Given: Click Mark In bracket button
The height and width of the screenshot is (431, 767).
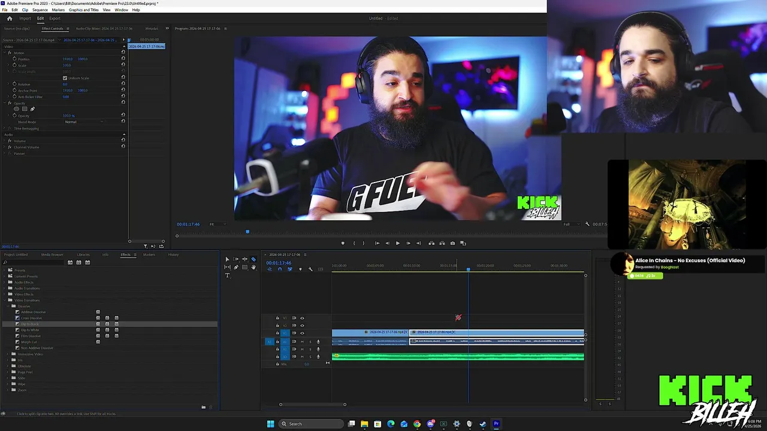Looking at the screenshot, I should tap(354, 243).
